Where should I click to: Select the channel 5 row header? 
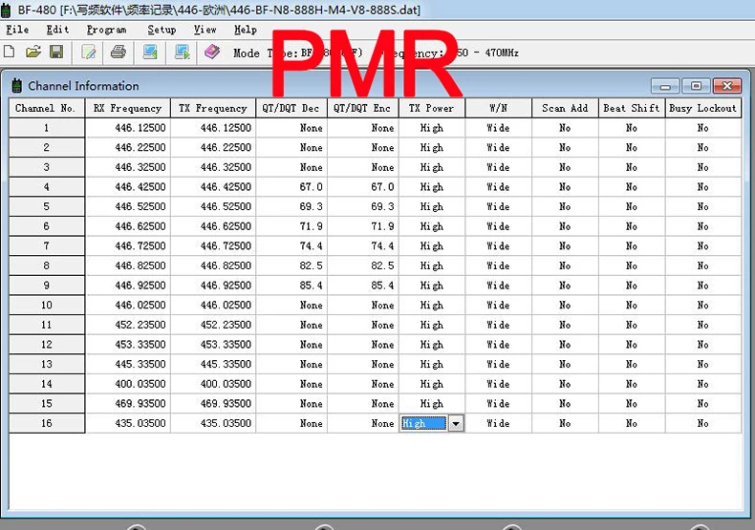click(47, 207)
